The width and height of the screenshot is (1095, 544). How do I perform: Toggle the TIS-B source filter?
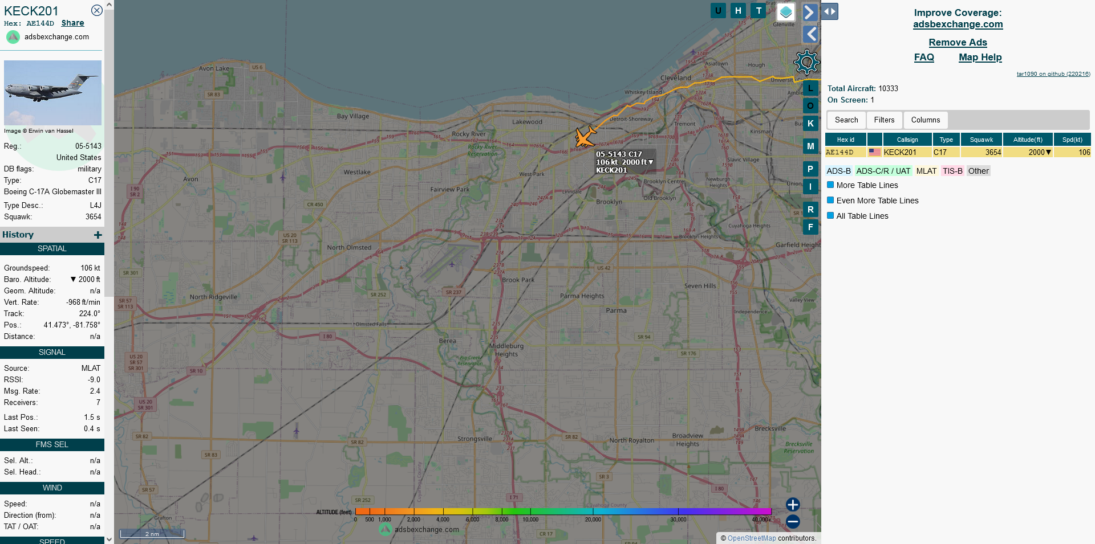point(952,171)
